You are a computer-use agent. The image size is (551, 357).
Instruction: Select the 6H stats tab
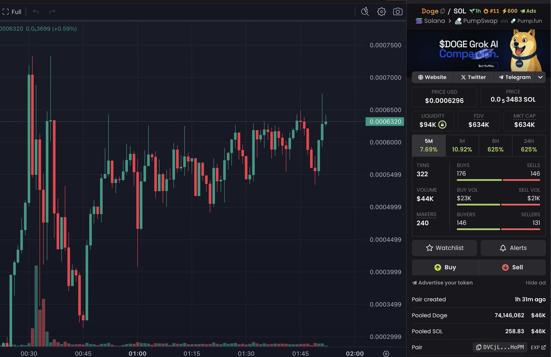[495, 145]
